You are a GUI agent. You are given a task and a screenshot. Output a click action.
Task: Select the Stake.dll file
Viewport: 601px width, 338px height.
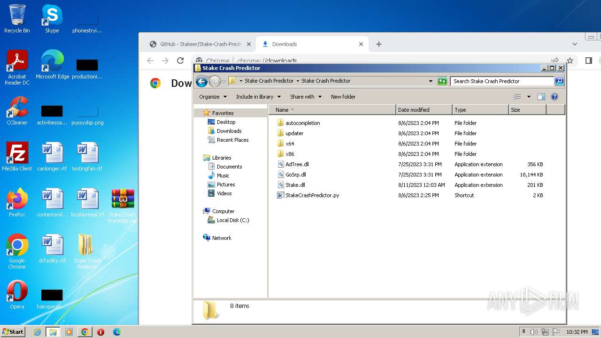[x=295, y=185]
